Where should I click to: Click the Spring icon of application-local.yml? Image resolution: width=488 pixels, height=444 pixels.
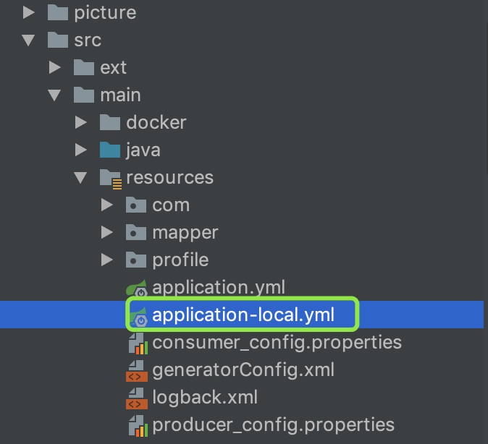click(x=139, y=316)
